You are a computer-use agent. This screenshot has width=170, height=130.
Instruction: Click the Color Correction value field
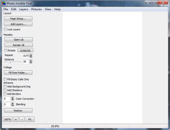[x=7, y=99]
